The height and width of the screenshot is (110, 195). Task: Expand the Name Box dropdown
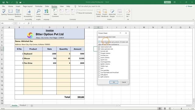pos(12,23)
